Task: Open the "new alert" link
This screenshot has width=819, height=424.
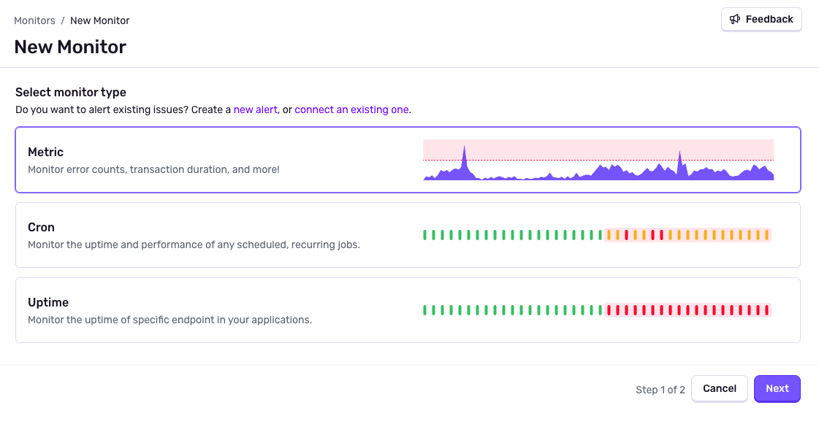Action: 255,109
